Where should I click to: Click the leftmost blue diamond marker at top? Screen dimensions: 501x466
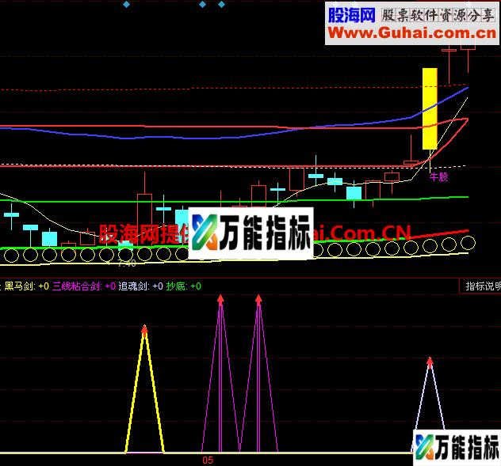pos(127,5)
